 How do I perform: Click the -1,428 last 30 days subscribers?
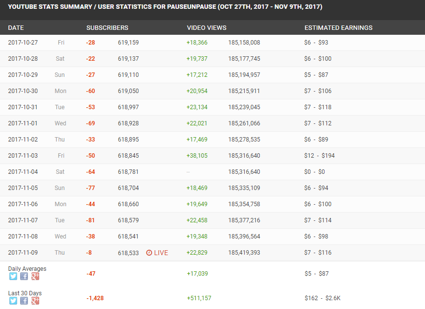pyautogui.click(x=95, y=298)
